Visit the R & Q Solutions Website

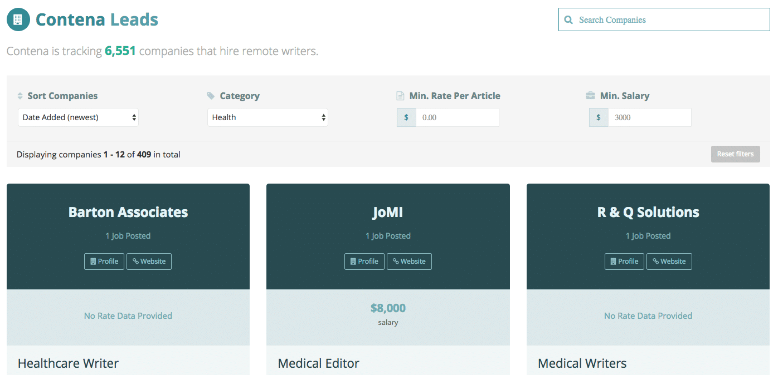coord(669,261)
